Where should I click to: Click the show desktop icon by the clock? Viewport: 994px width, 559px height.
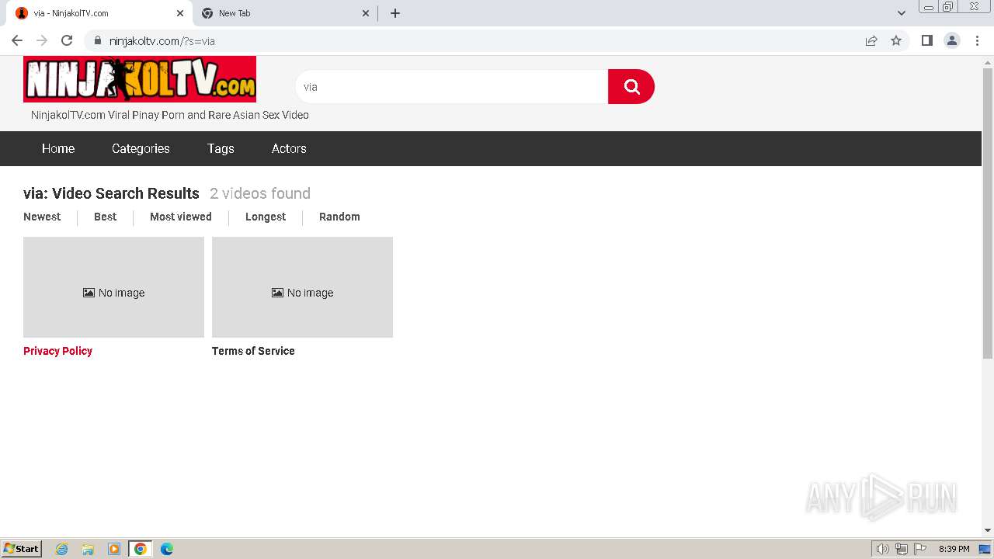coord(985,549)
